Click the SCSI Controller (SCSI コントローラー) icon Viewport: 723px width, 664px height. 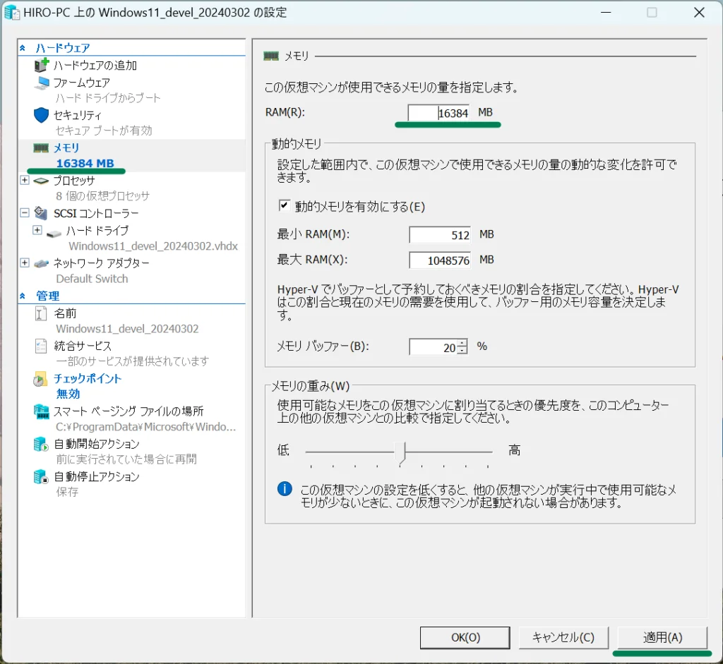point(42,212)
